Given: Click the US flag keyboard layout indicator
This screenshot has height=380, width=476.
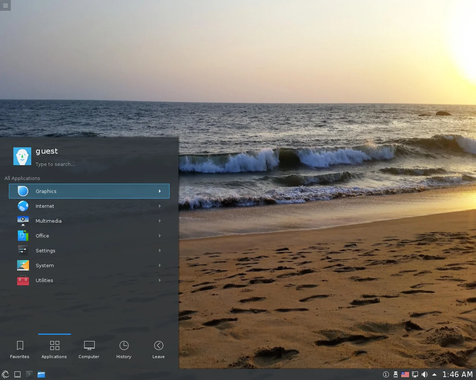Looking at the screenshot, I should pos(405,374).
